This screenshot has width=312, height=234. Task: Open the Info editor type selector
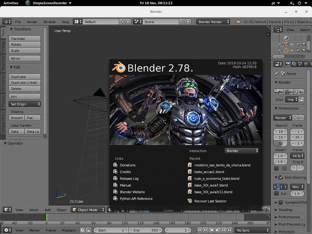coord(7,22)
